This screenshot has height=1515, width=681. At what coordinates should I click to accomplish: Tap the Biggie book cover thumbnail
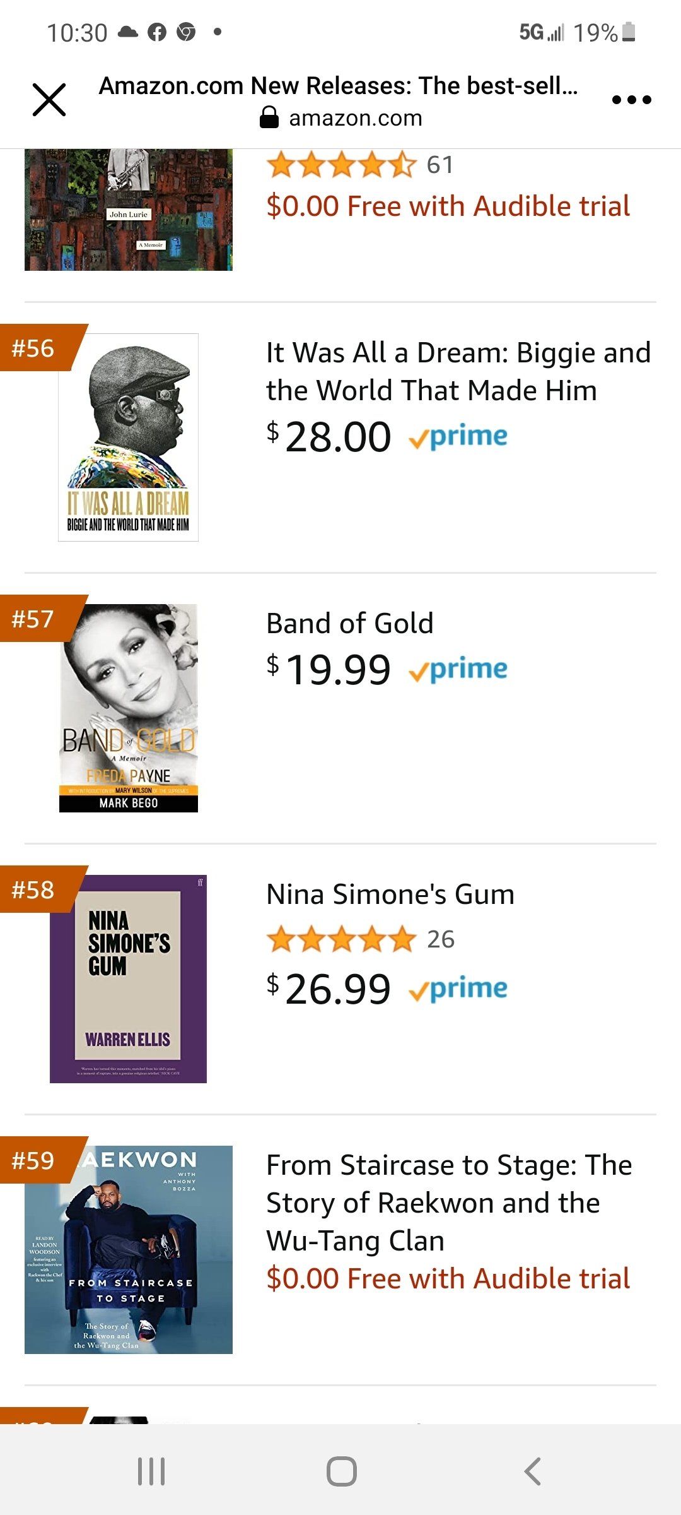pyautogui.click(x=128, y=437)
